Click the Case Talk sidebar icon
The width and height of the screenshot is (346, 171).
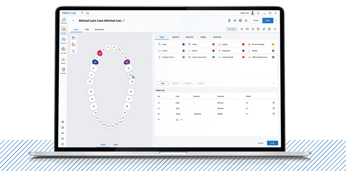63,50
